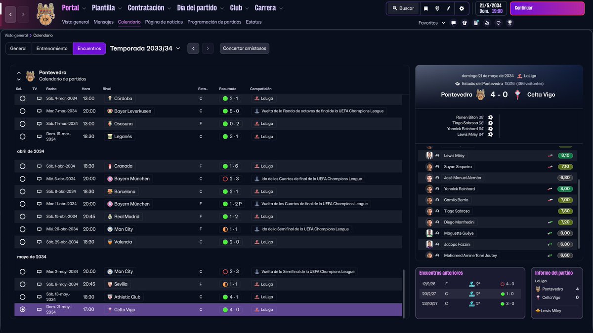Screen dimensions: 593x333
Task: Select the radio button for the Córdoba match
Action: (x=22, y=98)
